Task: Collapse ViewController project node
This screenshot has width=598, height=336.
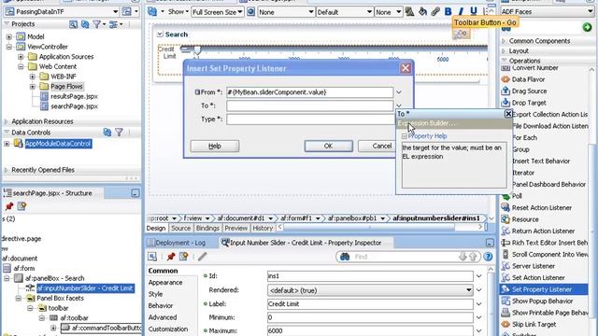Action: [x=9, y=47]
